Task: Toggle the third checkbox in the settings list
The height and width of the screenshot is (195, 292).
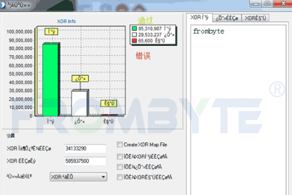Action: coord(120,167)
